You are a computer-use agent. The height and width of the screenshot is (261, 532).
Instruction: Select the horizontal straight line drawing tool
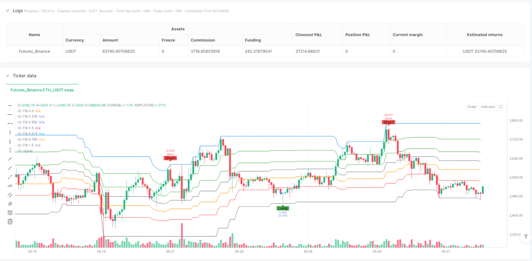point(10,105)
